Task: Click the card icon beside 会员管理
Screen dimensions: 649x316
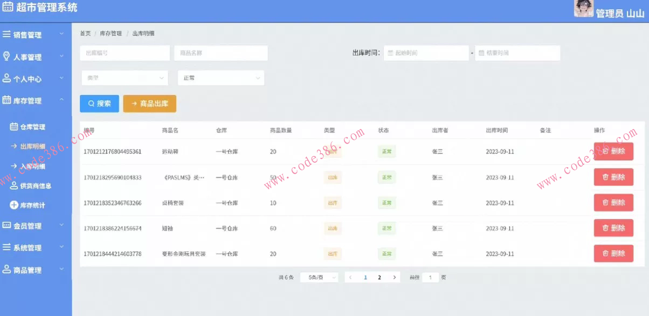Action: (x=6, y=226)
